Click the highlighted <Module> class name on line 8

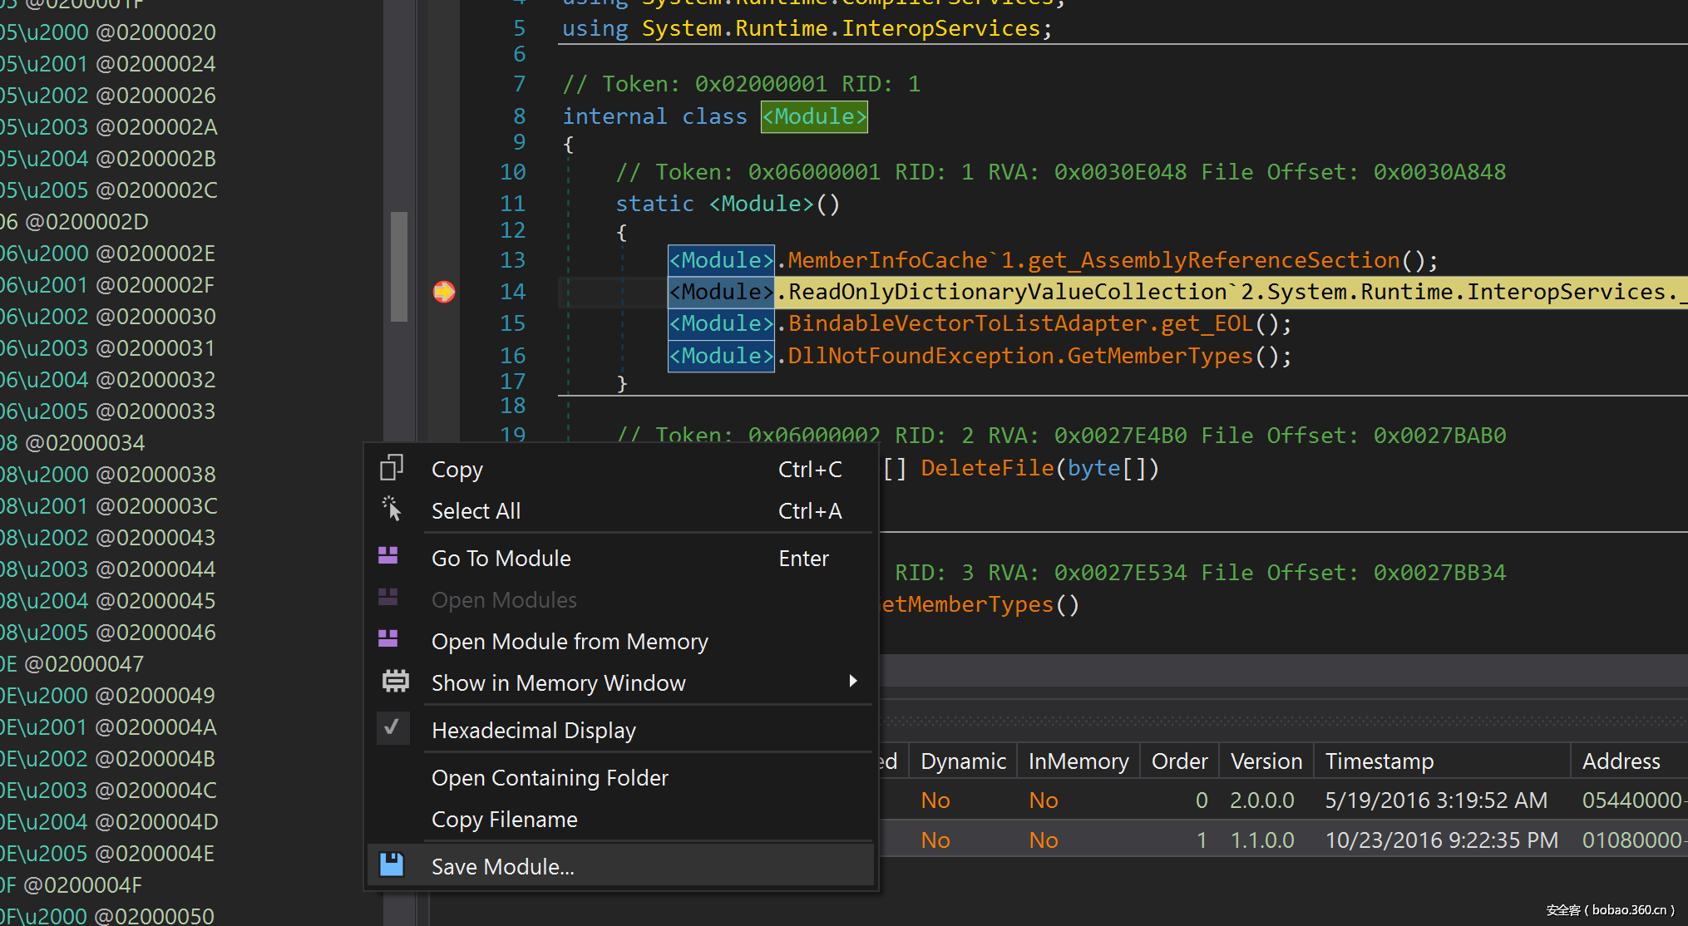point(814,116)
